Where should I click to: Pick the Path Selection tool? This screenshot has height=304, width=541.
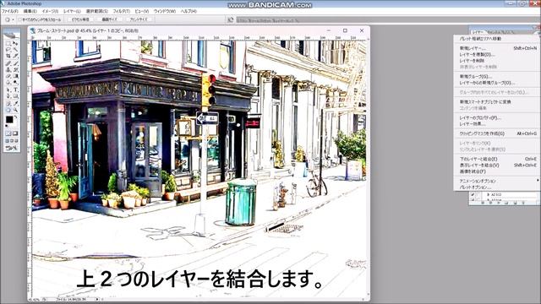[x=8, y=90]
